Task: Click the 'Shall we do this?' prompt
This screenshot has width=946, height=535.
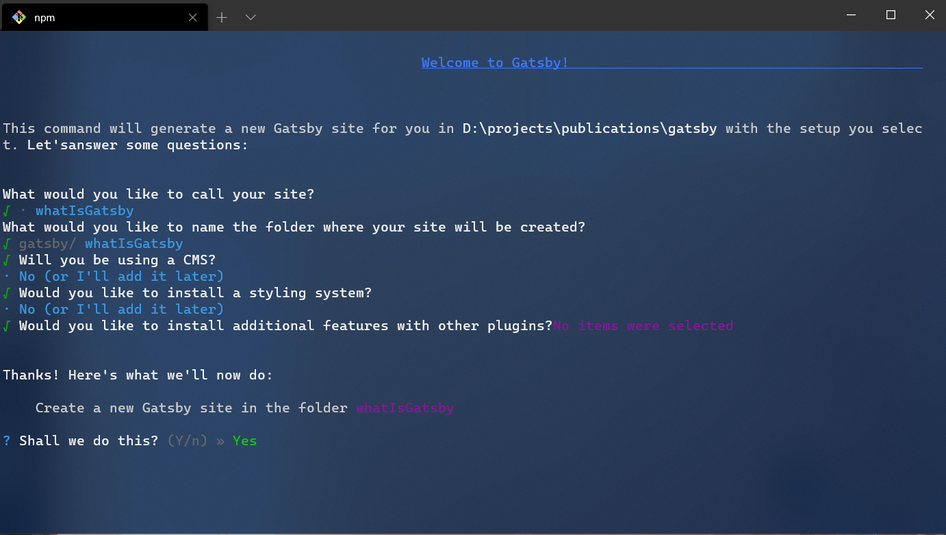Action: (89, 441)
